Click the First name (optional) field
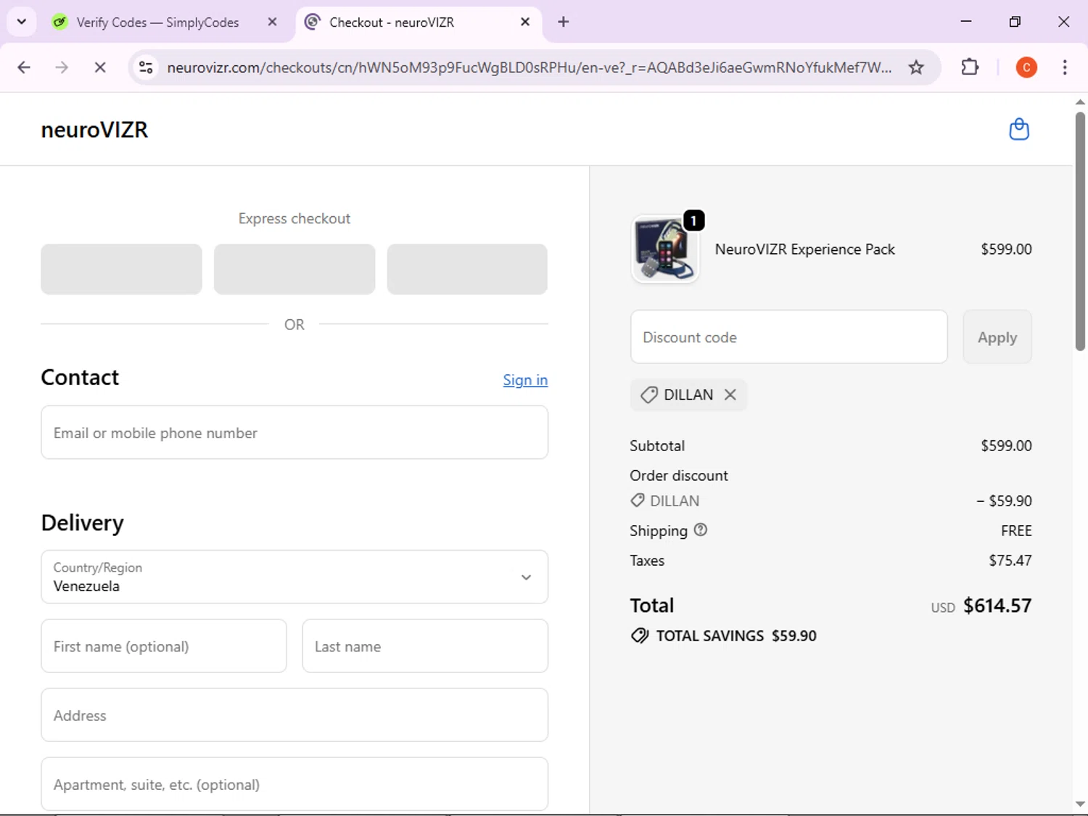The width and height of the screenshot is (1088, 816). [x=164, y=646]
